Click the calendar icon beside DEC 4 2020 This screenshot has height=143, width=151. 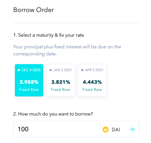pyautogui.click(x=19, y=70)
